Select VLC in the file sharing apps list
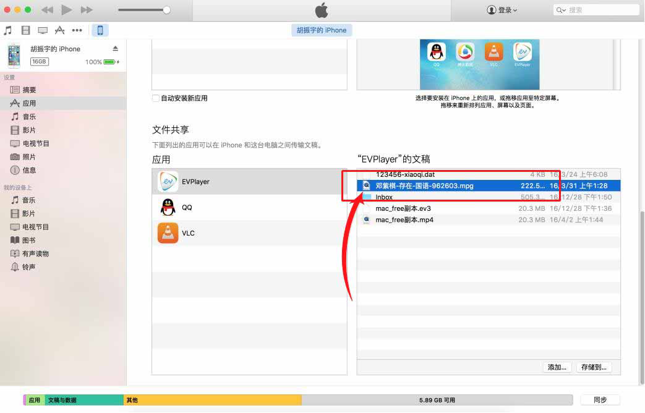Viewport: 645px width, 413px height. coord(187,233)
